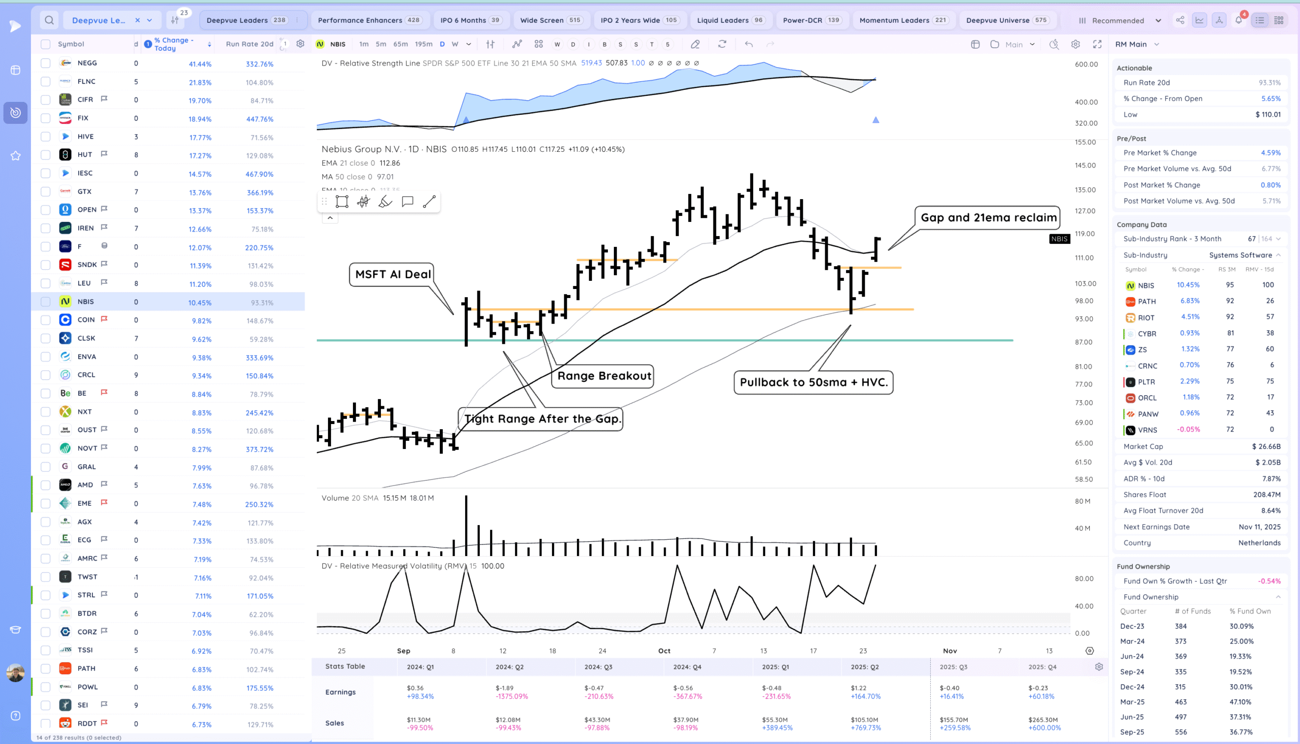Click the AMD row in the watchlist

[x=85, y=485]
